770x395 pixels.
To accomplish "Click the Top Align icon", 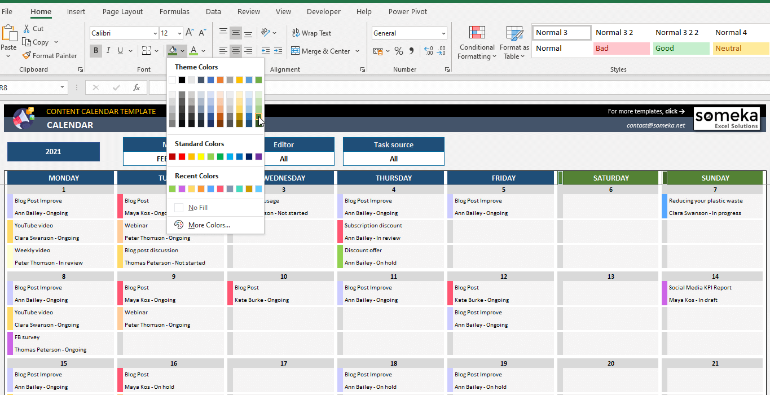I will point(223,33).
